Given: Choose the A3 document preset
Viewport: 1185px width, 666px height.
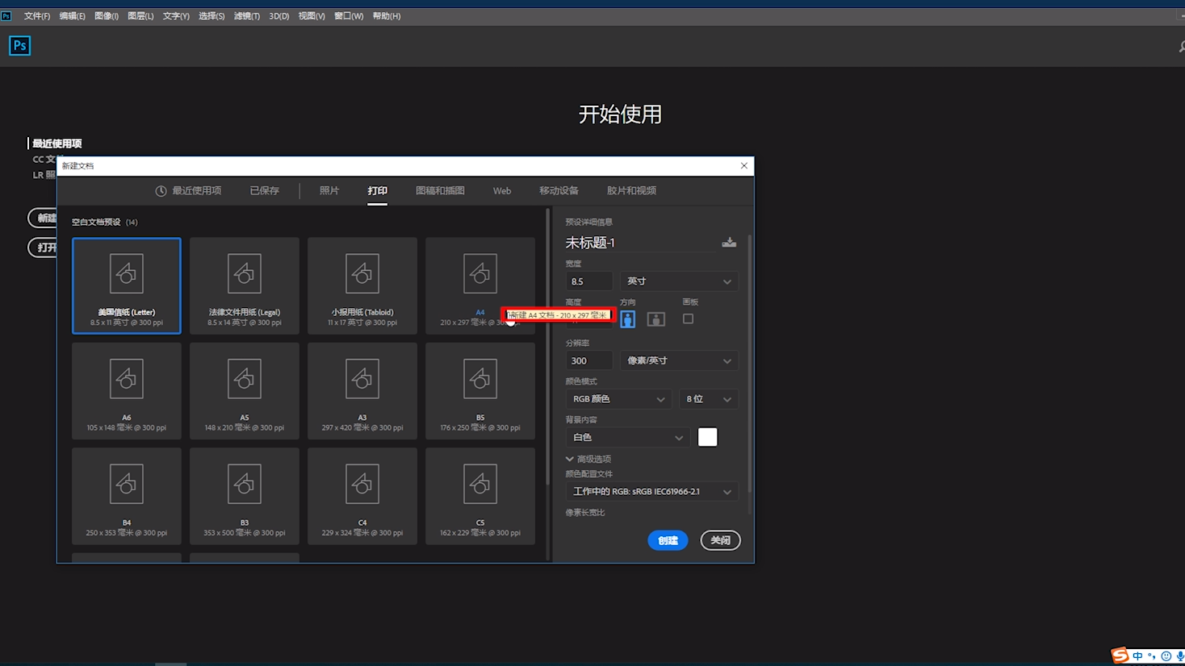Looking at the screenshot, I should coord(362,391).
